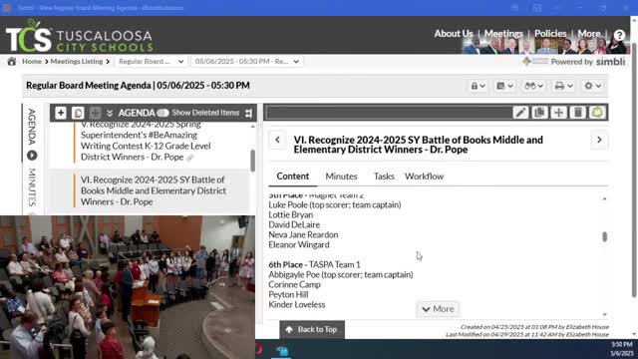
Task: Click the circular arrow under AGENDA sidebar tab
Action: tap(32, 156)
